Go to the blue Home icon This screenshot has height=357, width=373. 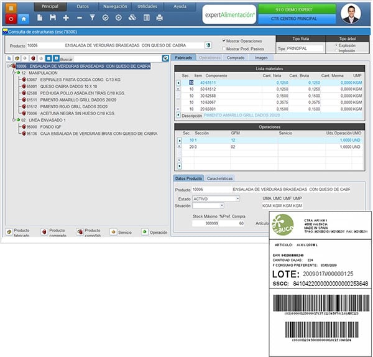[24, 19]
